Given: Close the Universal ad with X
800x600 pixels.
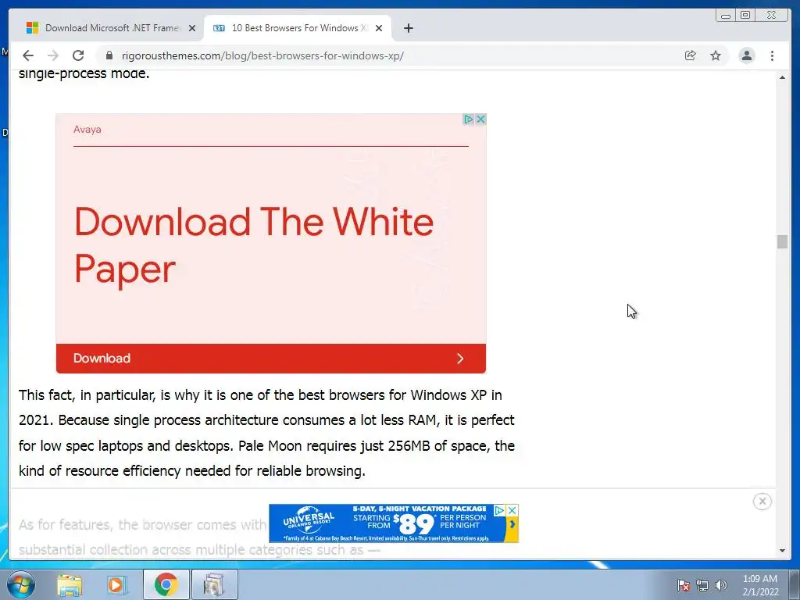Looking at the screenshot, I should (512, 510).
